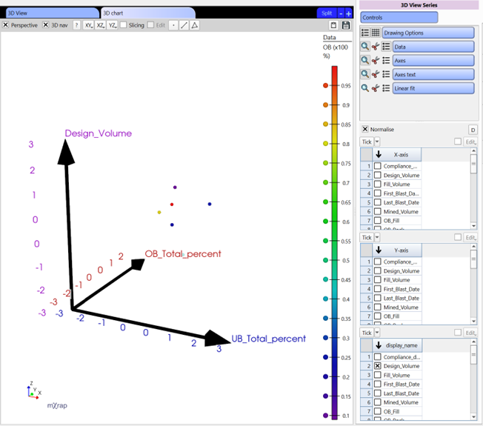
Task: Open the XY view dropdown
Action: click(x=90, y=25)
